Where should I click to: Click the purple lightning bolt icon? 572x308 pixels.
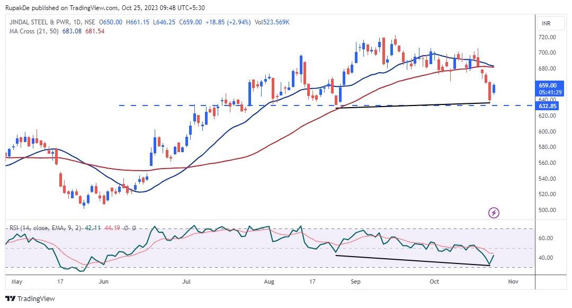[494, 213]
